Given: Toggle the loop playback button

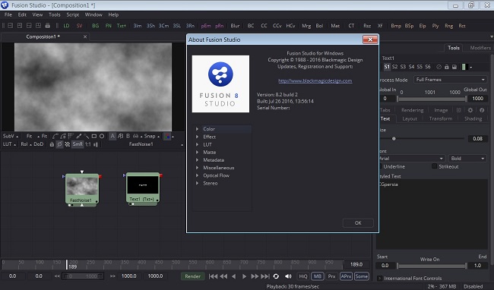Looking at the screenshot, I should [x=276, y=276].
